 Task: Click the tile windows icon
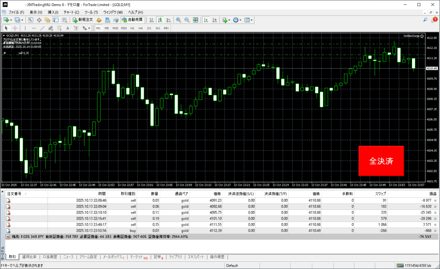tap(196, 20)
